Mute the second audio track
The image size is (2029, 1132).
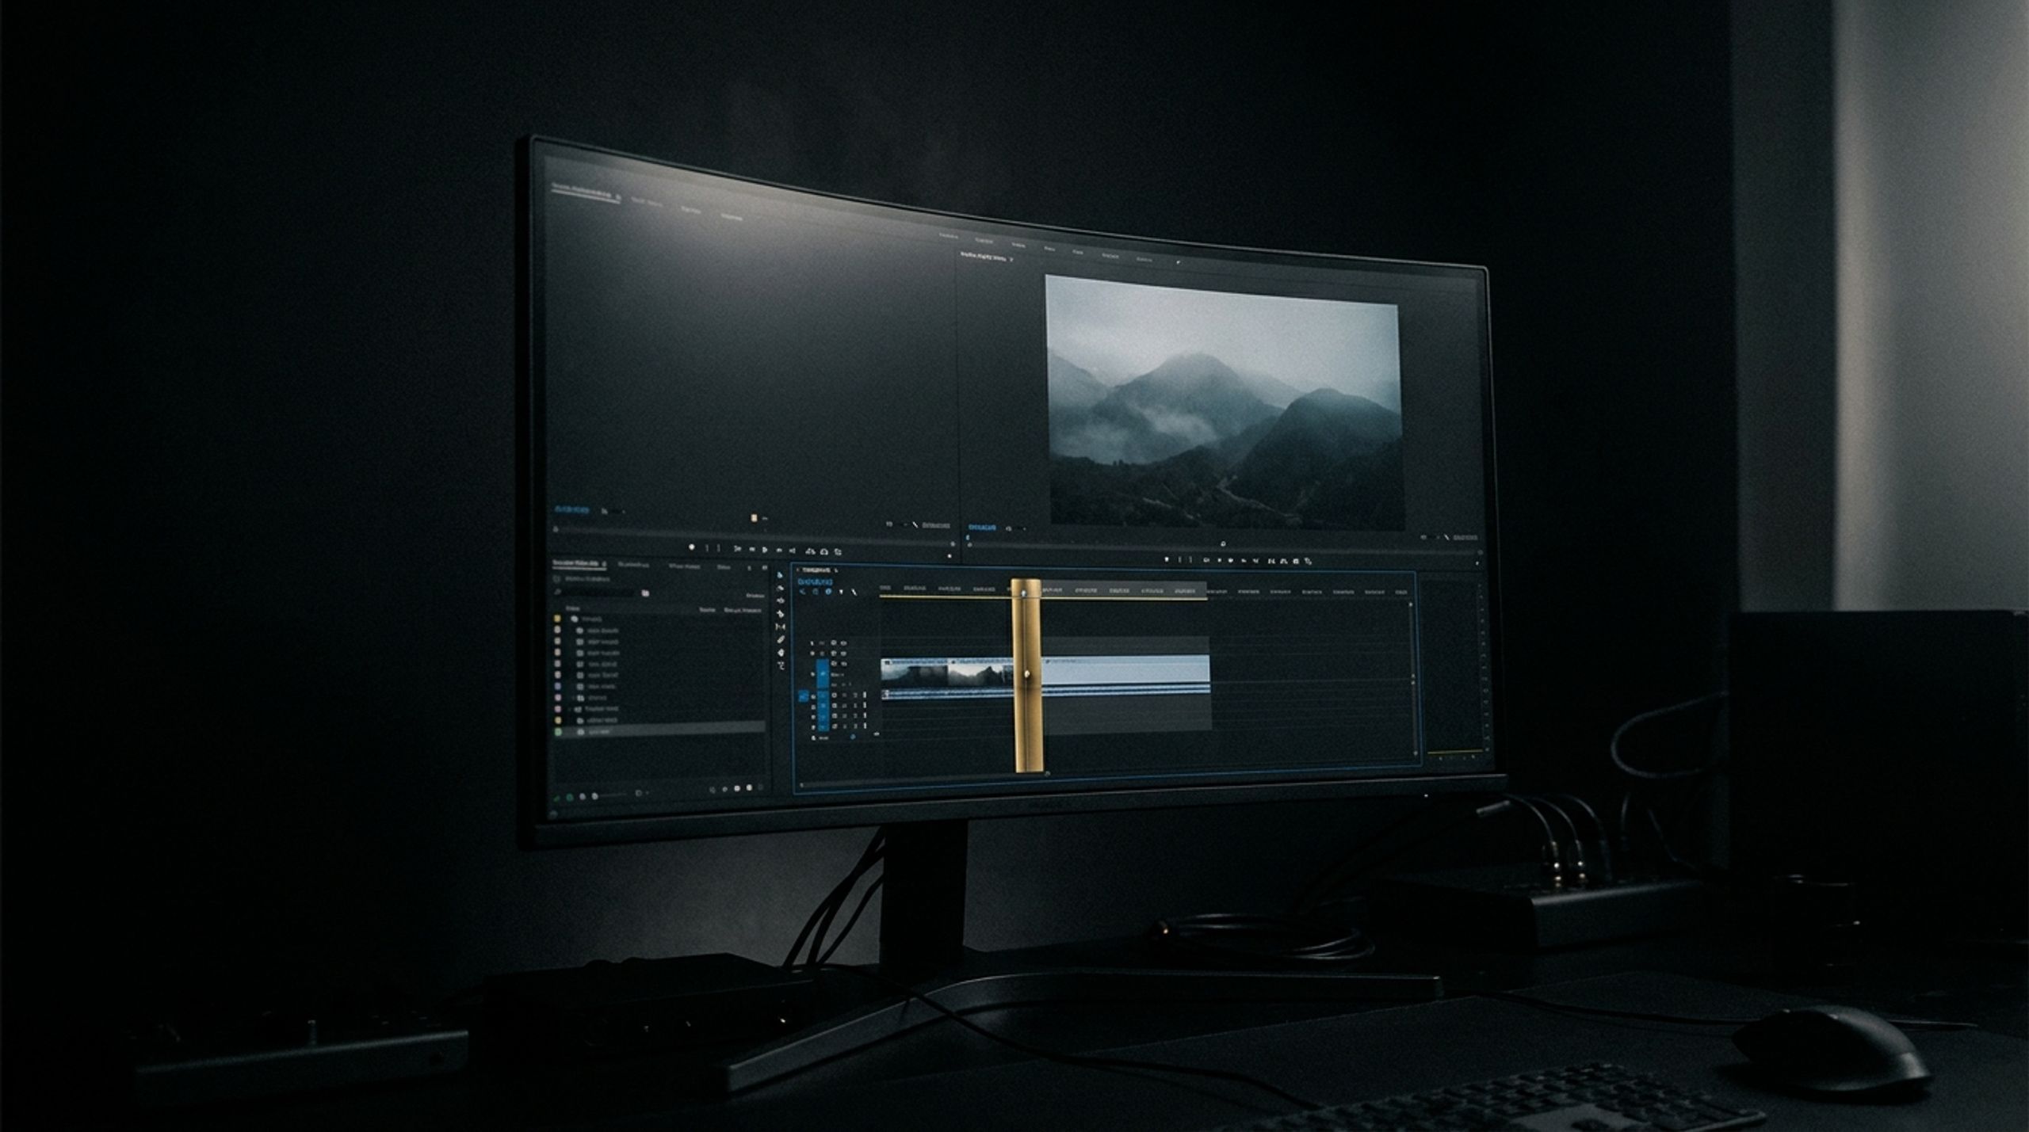coord(844,705)
